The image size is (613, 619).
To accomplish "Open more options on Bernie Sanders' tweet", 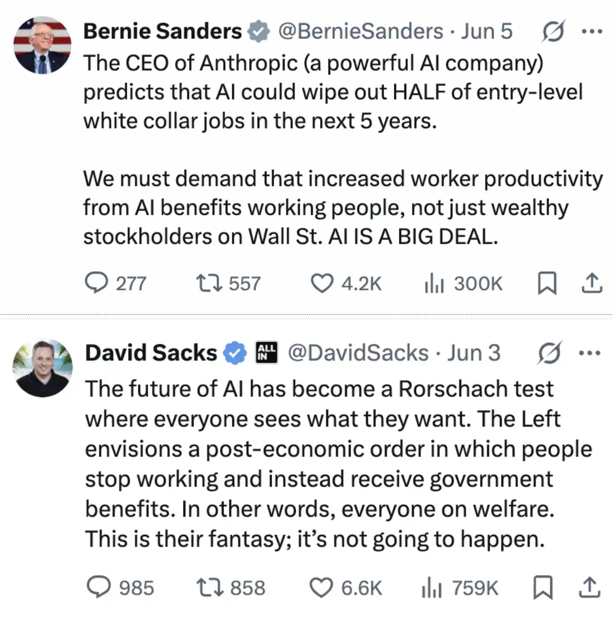I will pyautogui.click(x=592, y=31).
